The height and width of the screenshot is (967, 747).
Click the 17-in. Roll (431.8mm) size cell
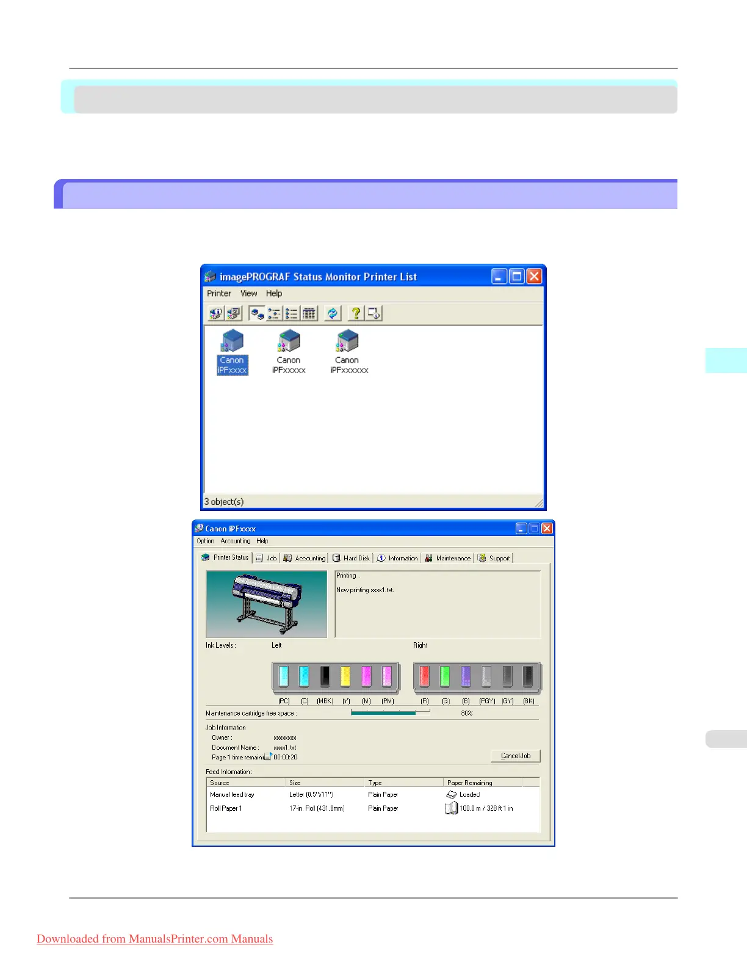tap(317, 808)
